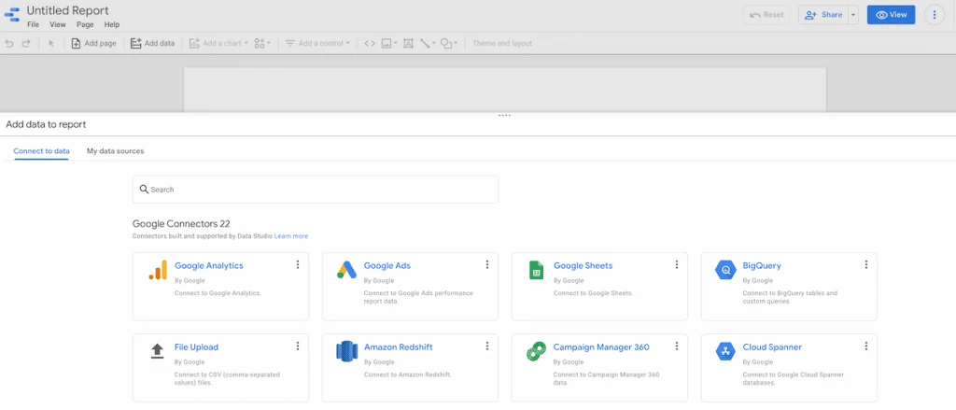Grab the panel drag handle dots
Image resolution: width=956 pixels, height=410 pixels.
504,115
